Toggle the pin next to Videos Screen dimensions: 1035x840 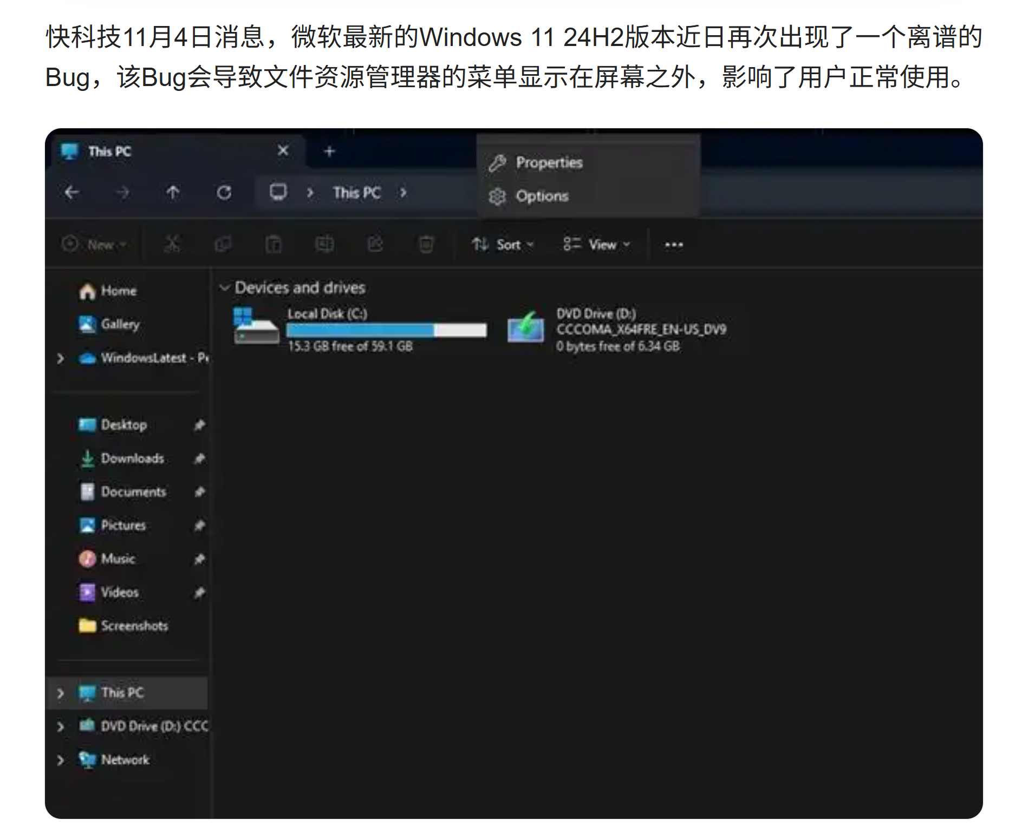[199, 593]
